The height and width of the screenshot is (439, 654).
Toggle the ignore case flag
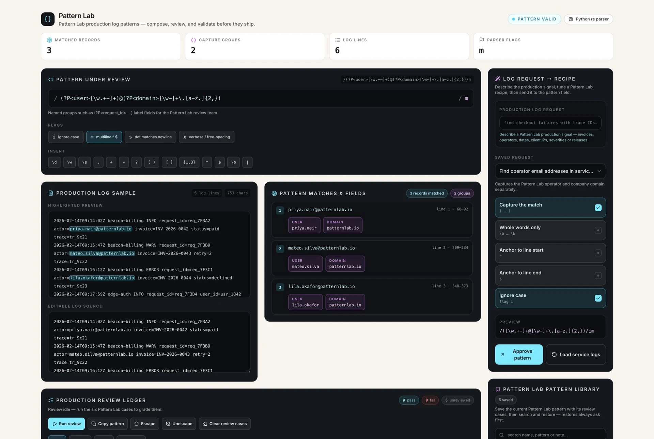(x=66, y=137)
